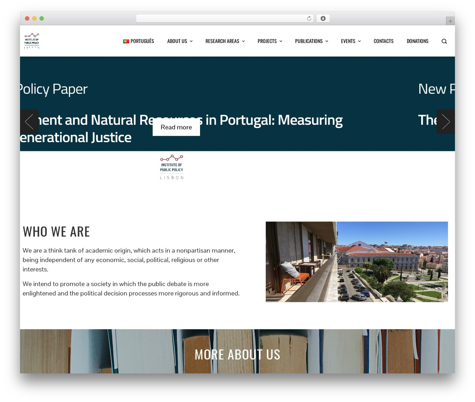Click the 'New P' next slide title
Image resolution: width=475 pixels, height=402 pixels.
click(x=436, y=89)
